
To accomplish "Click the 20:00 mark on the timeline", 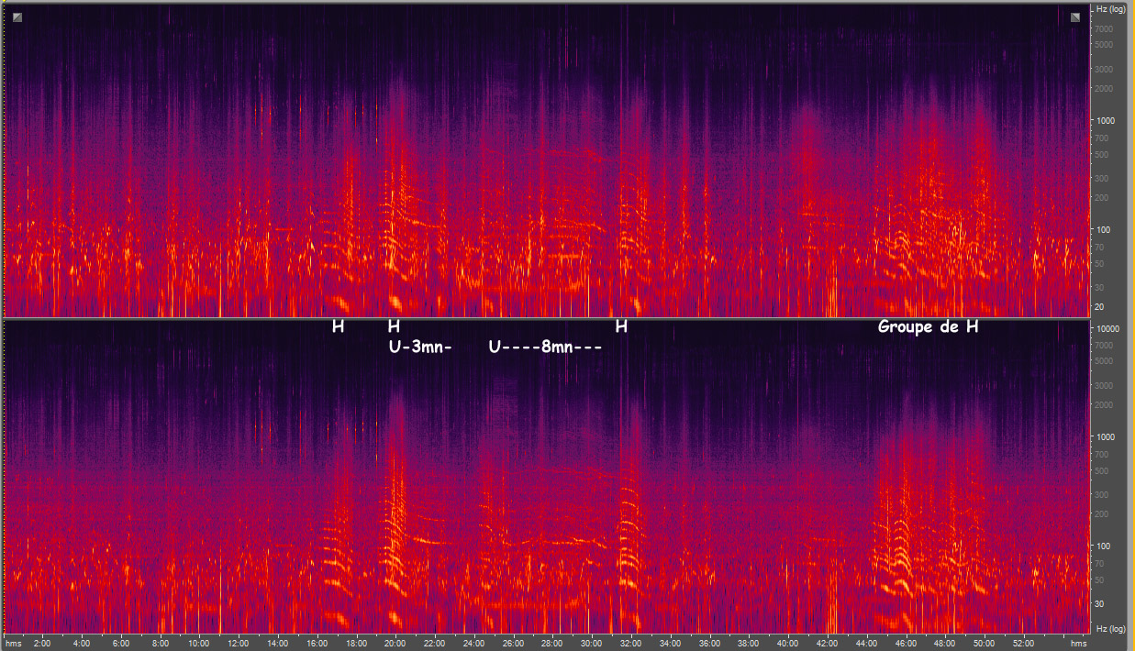I will [x=395, y=643].
